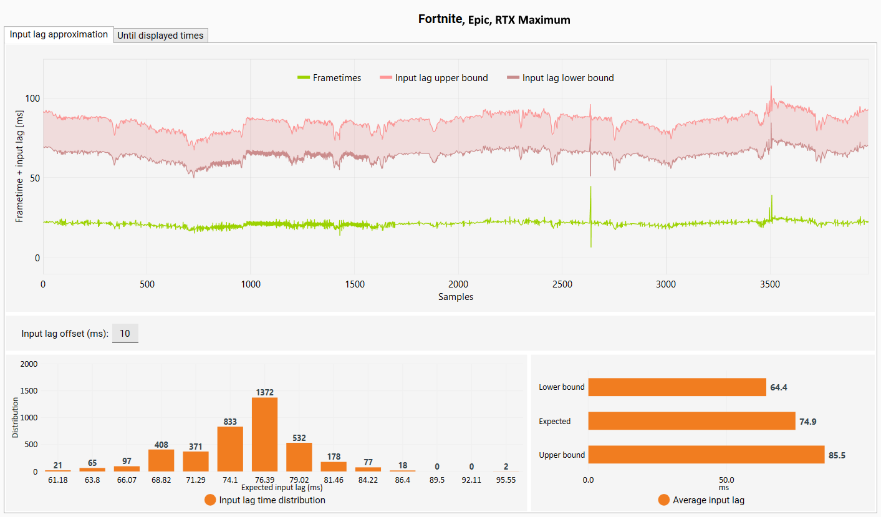This screenshot has height=517, width=881.
Task: Click the pink upper bound legend line marker
Action: click(387, 78)
